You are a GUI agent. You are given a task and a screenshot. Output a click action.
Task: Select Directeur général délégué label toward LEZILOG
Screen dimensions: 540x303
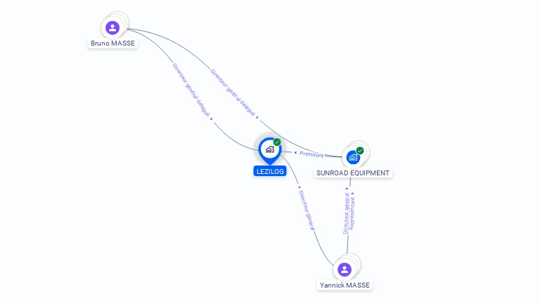[x=191, y=90]
